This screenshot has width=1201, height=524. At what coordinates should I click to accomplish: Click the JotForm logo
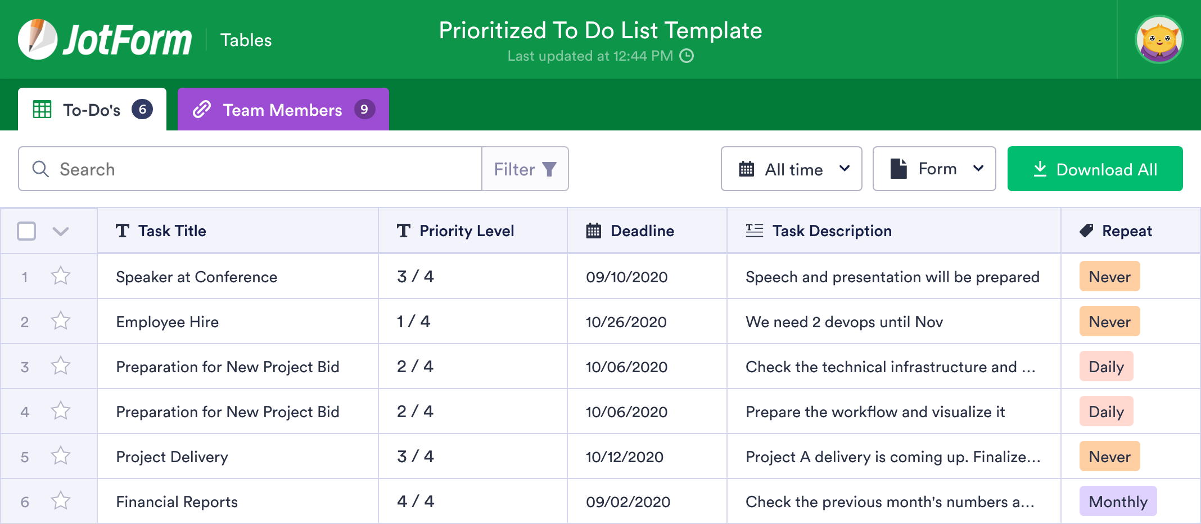(104, 38)
